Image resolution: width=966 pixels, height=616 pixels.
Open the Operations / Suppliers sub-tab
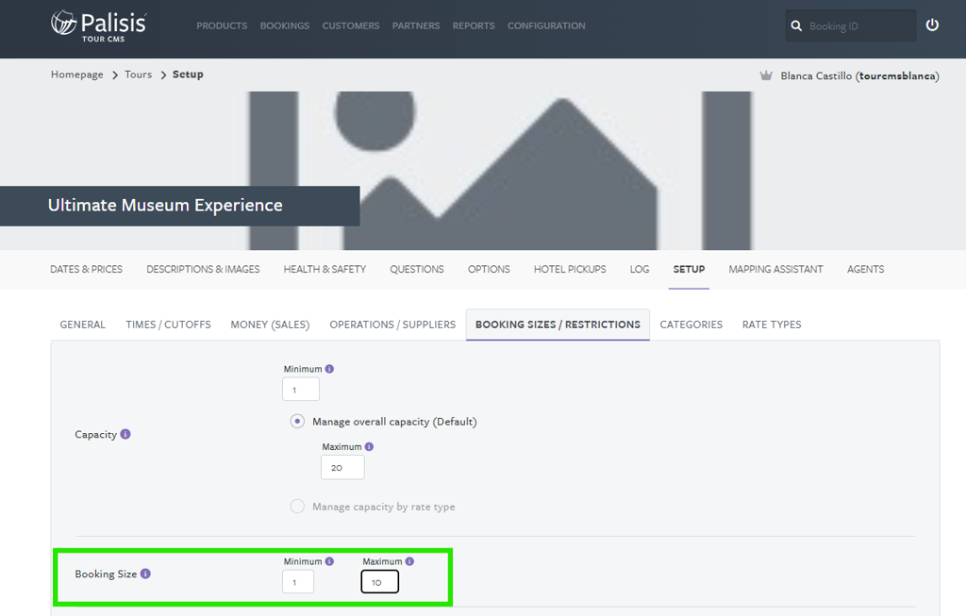(392, 325)
